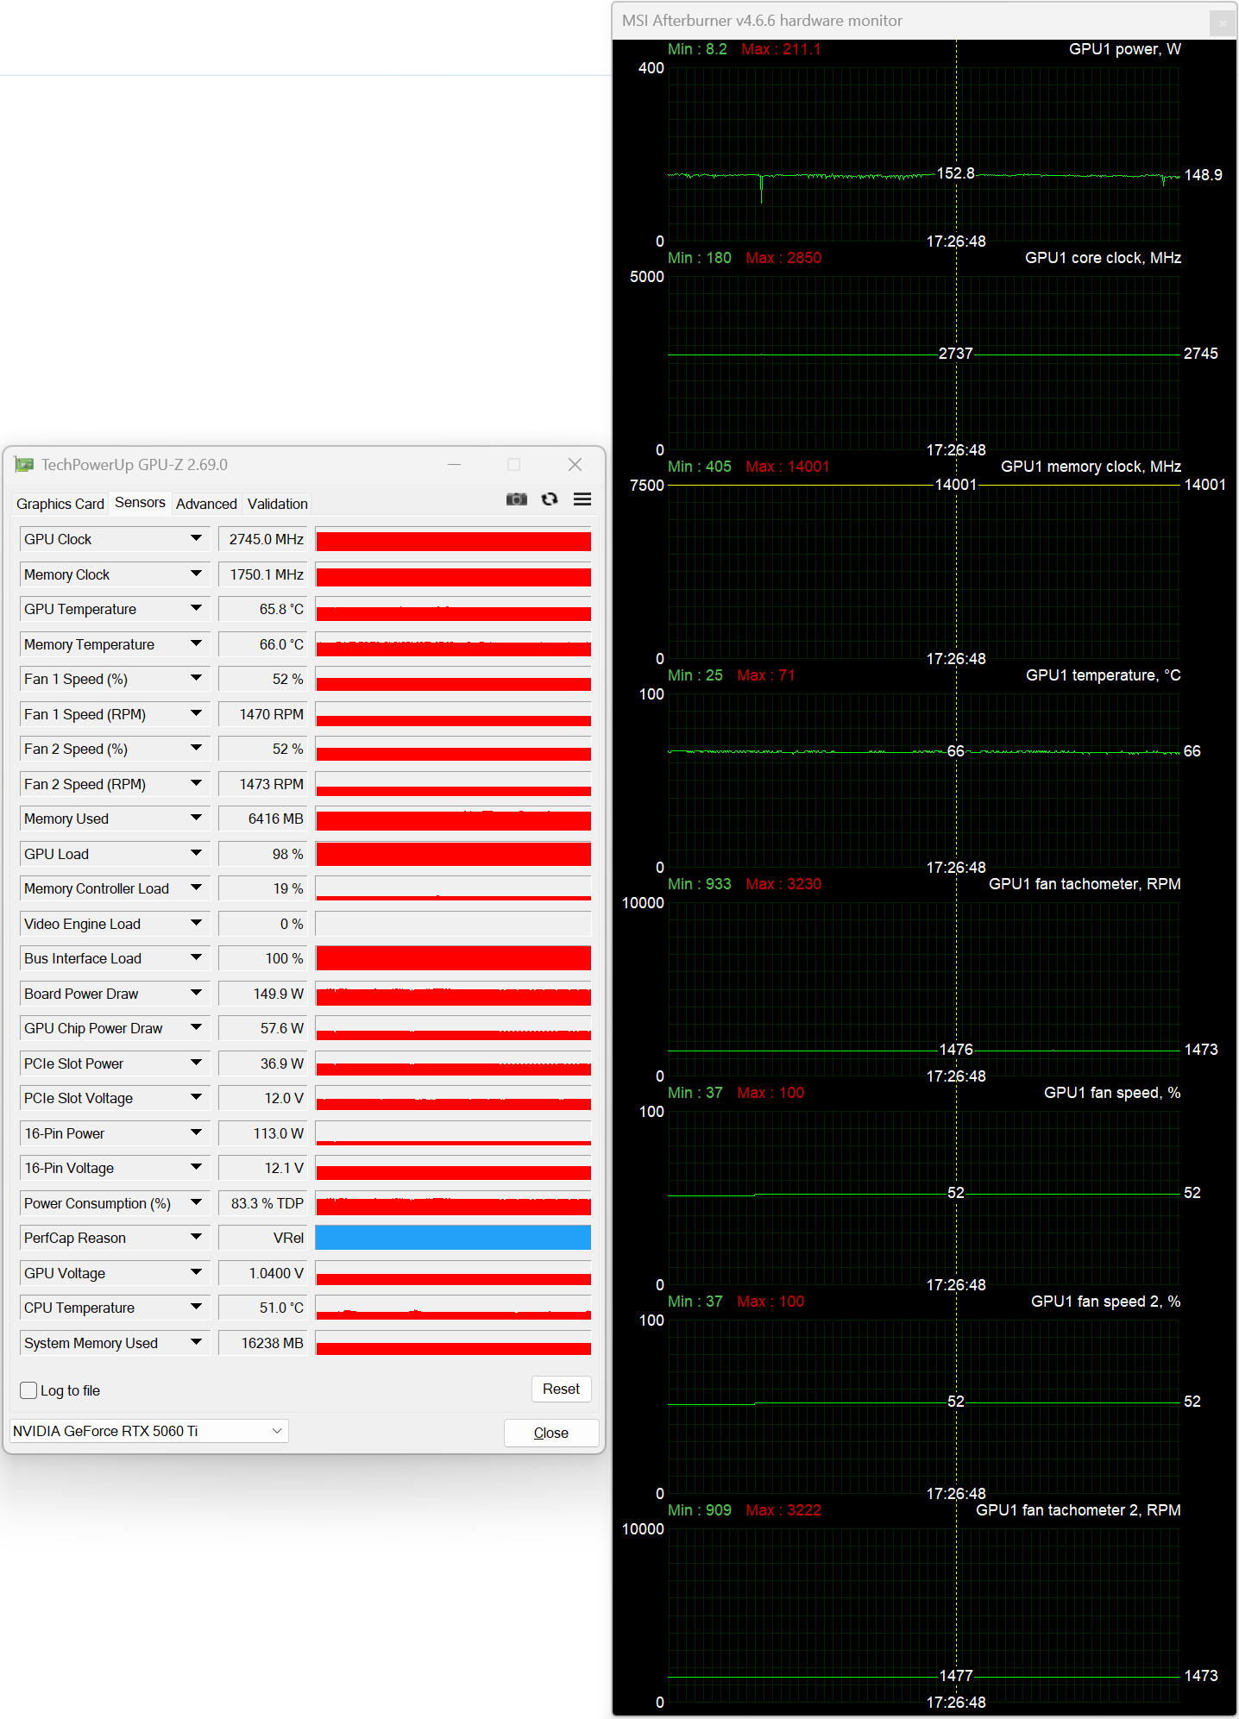Click the GPU-Z app icon in title bar
This screenshot has width=1239, height=1719.
point(24,465)
